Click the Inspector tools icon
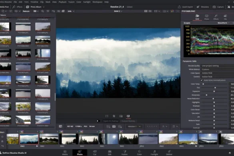The image size is (234, 156). pyautogui.click(x=229, y=7)
